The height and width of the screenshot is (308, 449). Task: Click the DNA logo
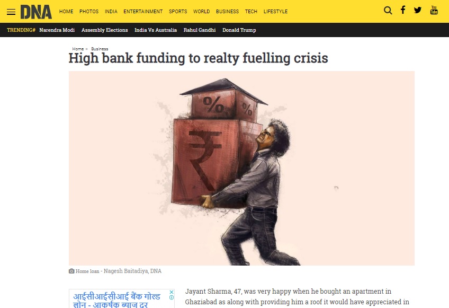tap(36, 12)
